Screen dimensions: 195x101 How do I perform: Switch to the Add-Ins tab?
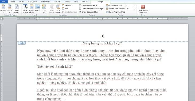[x=85, y=2]
